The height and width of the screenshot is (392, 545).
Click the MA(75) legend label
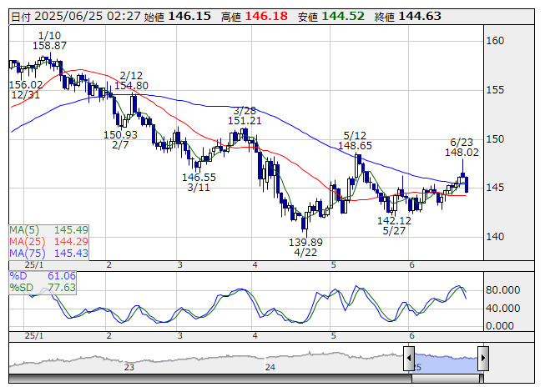click(x=27, y=253)
